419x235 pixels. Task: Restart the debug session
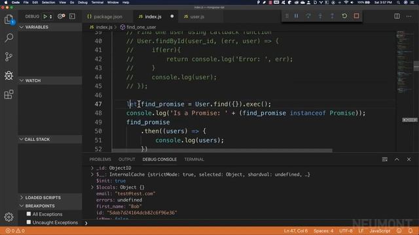click(x=344, y=16)
